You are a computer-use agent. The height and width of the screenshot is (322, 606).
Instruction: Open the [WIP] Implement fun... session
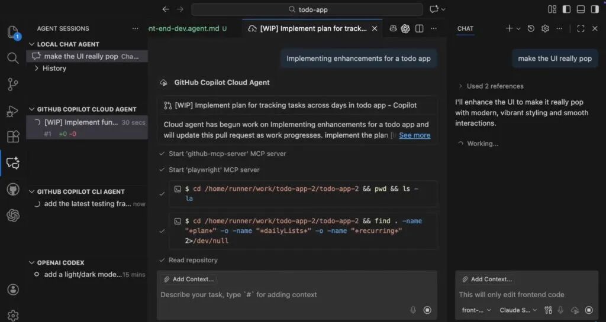(87, 128)
